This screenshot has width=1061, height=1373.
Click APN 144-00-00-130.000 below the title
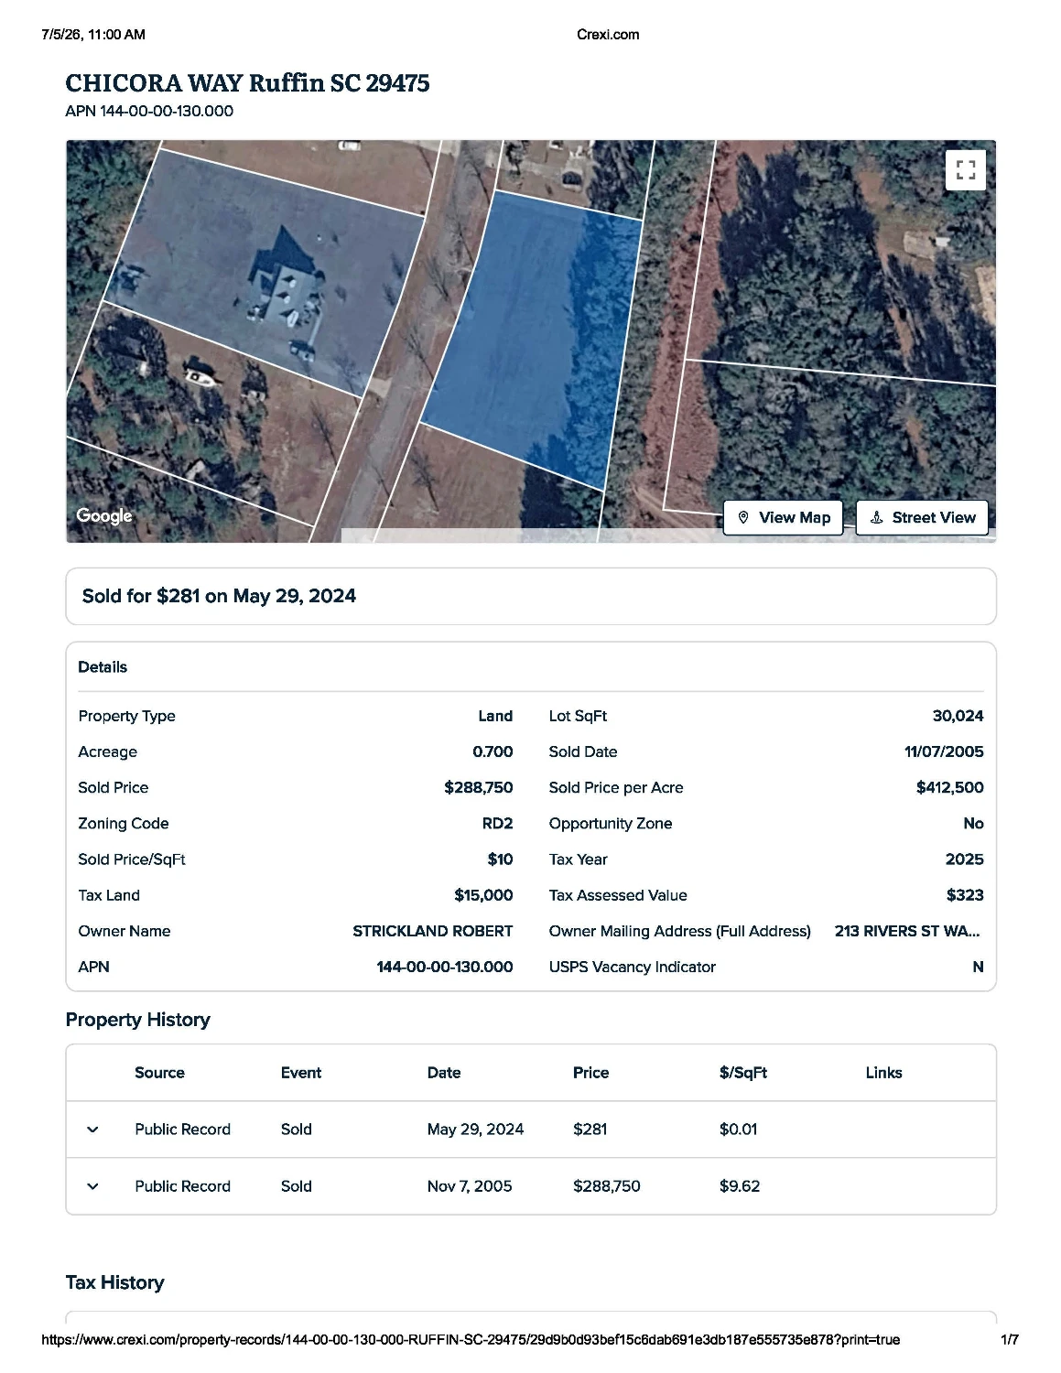tap(149, 112)
